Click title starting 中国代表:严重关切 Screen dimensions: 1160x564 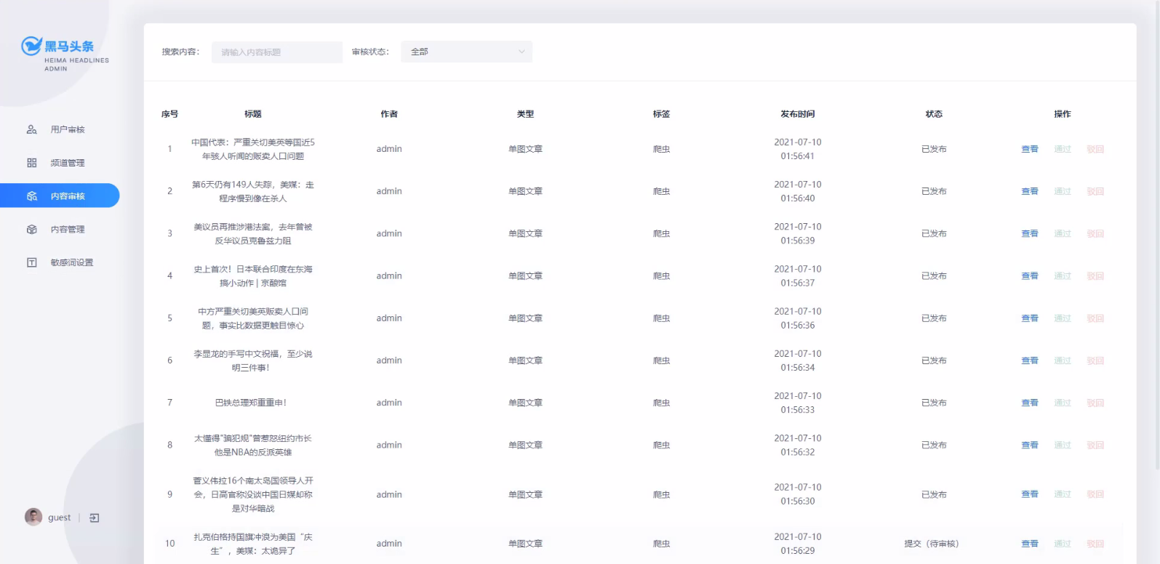(253, 149)
